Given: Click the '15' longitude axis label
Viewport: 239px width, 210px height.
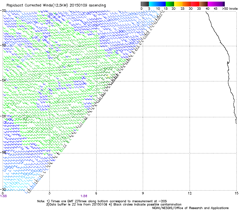Looking at the screenshot, I should [x=236, y=193].
